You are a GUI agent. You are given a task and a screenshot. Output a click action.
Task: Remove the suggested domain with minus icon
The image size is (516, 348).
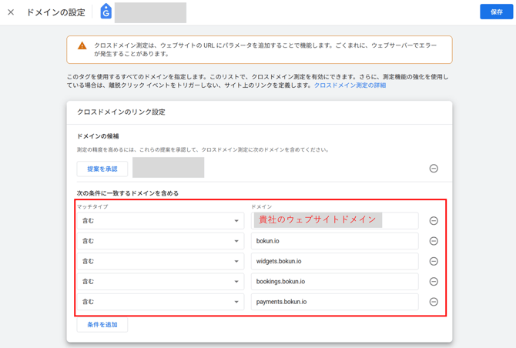434,169
